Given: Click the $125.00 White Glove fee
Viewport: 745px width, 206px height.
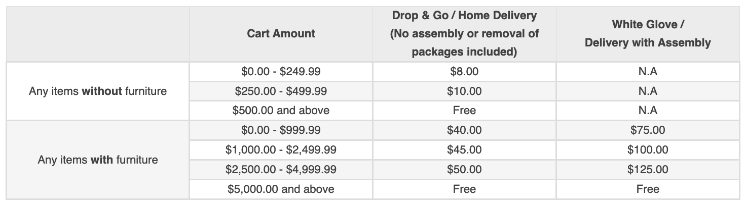Looking at the screenshot, I should 648,170.
